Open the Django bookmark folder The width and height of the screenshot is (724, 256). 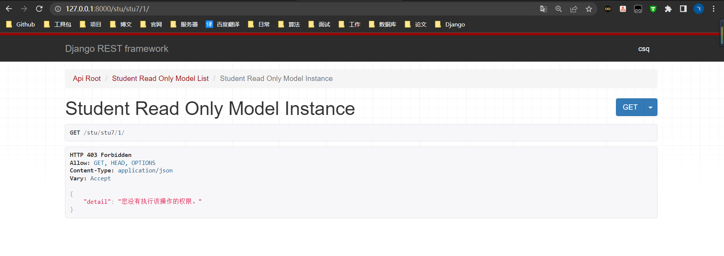tap(450, 24)
